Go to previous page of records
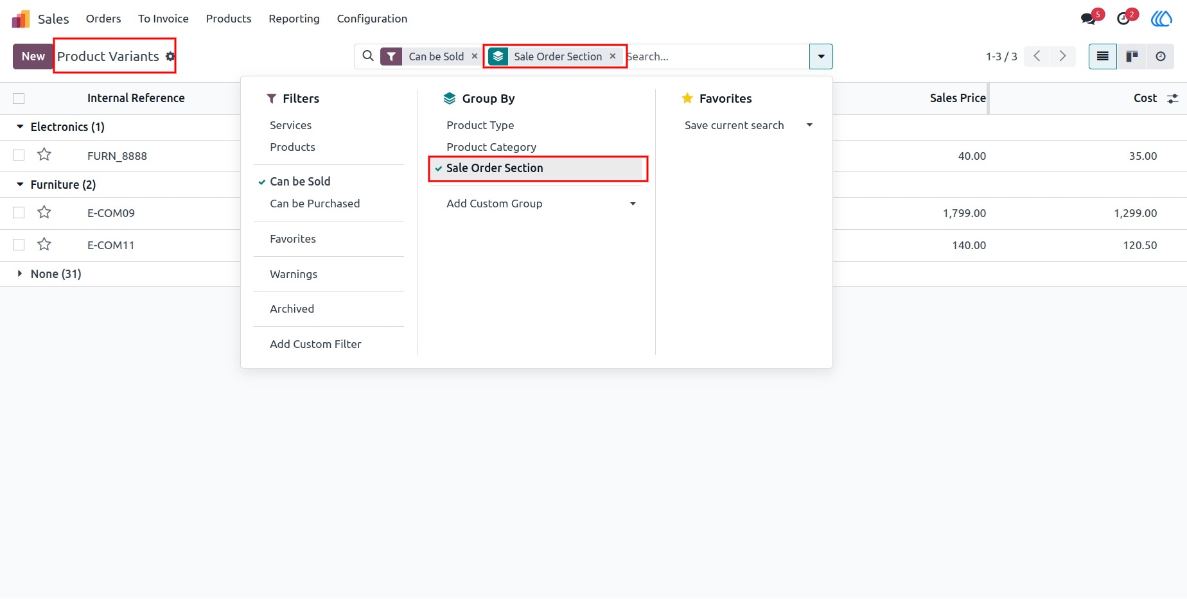 click(1037, 56)
